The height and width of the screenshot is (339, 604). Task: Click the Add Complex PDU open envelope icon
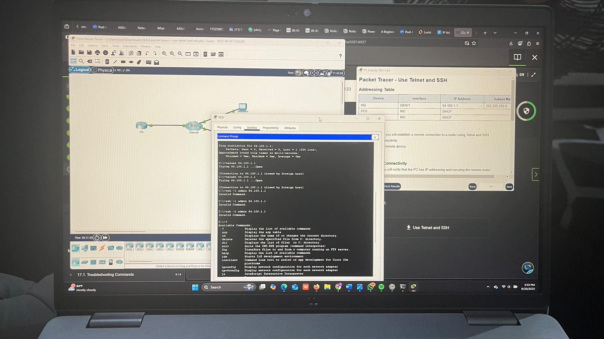157,62
